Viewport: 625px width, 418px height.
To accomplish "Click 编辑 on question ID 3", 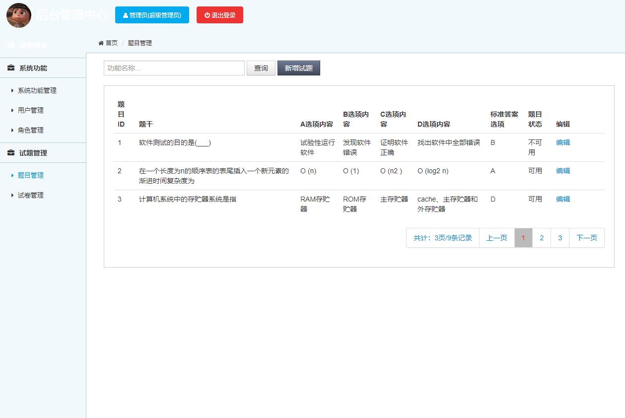I will (x=562, y=199).
